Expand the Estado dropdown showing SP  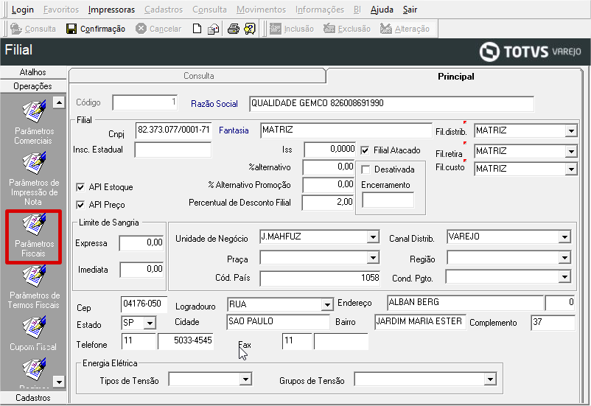(x=150, y=323)
